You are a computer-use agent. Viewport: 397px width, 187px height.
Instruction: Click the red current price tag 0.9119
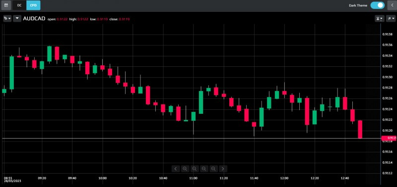(389, 138)
